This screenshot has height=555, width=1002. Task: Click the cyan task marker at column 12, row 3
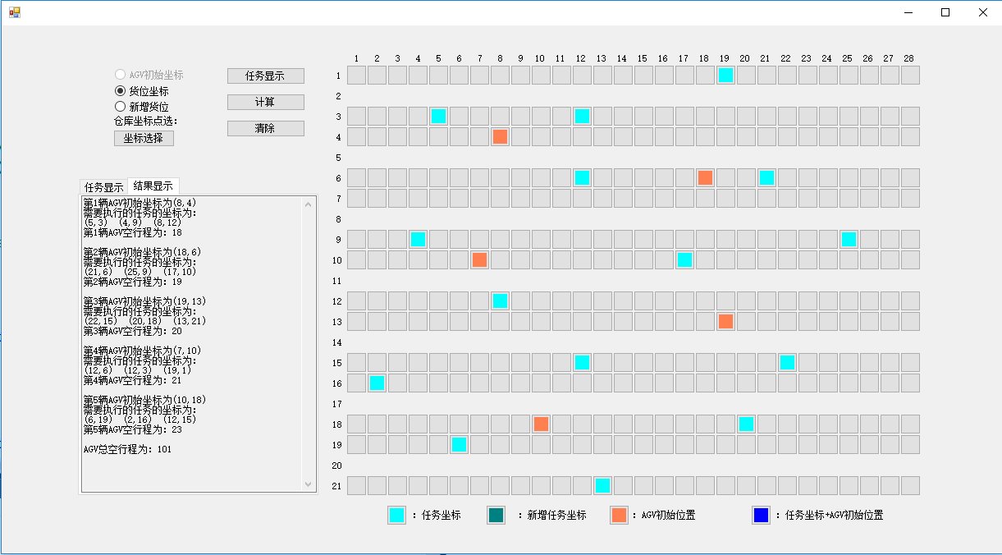582,116
